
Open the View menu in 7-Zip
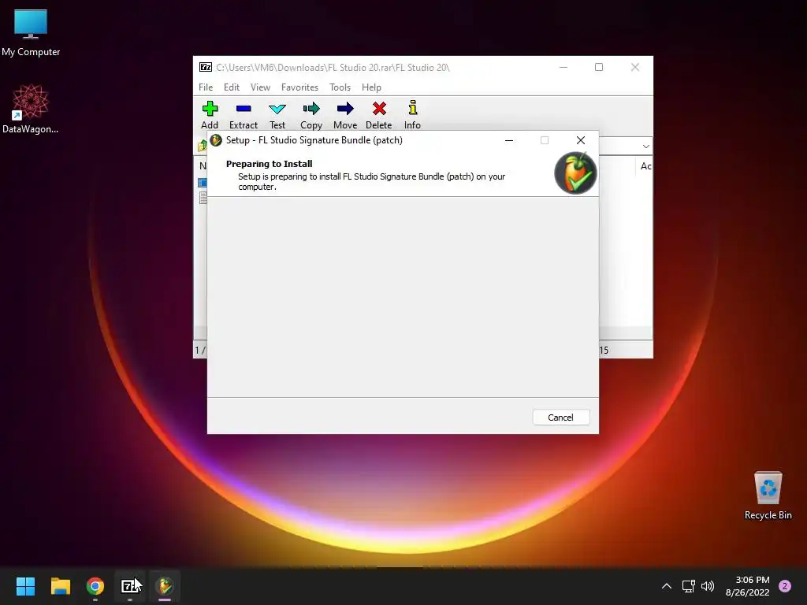(x=260, y=87)
